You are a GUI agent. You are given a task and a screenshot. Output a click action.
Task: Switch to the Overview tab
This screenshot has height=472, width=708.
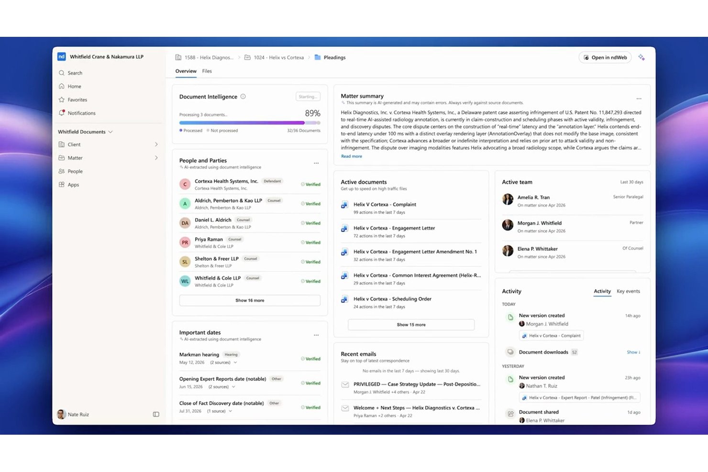(186, 71)
